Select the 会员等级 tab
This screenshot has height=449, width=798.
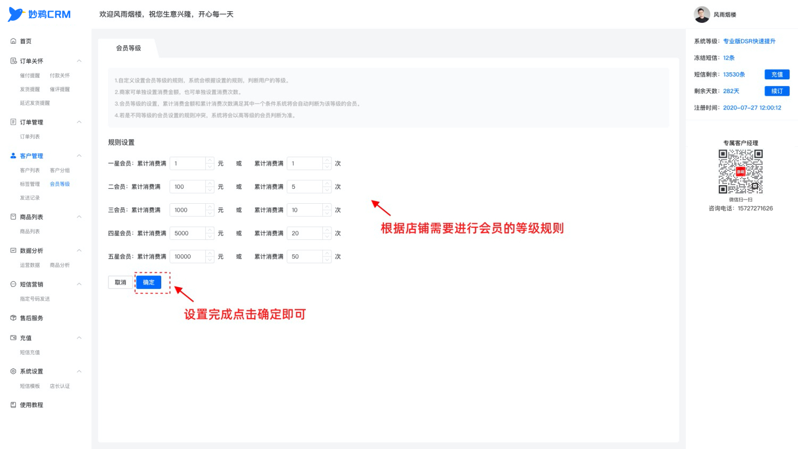tap(129, 48)
